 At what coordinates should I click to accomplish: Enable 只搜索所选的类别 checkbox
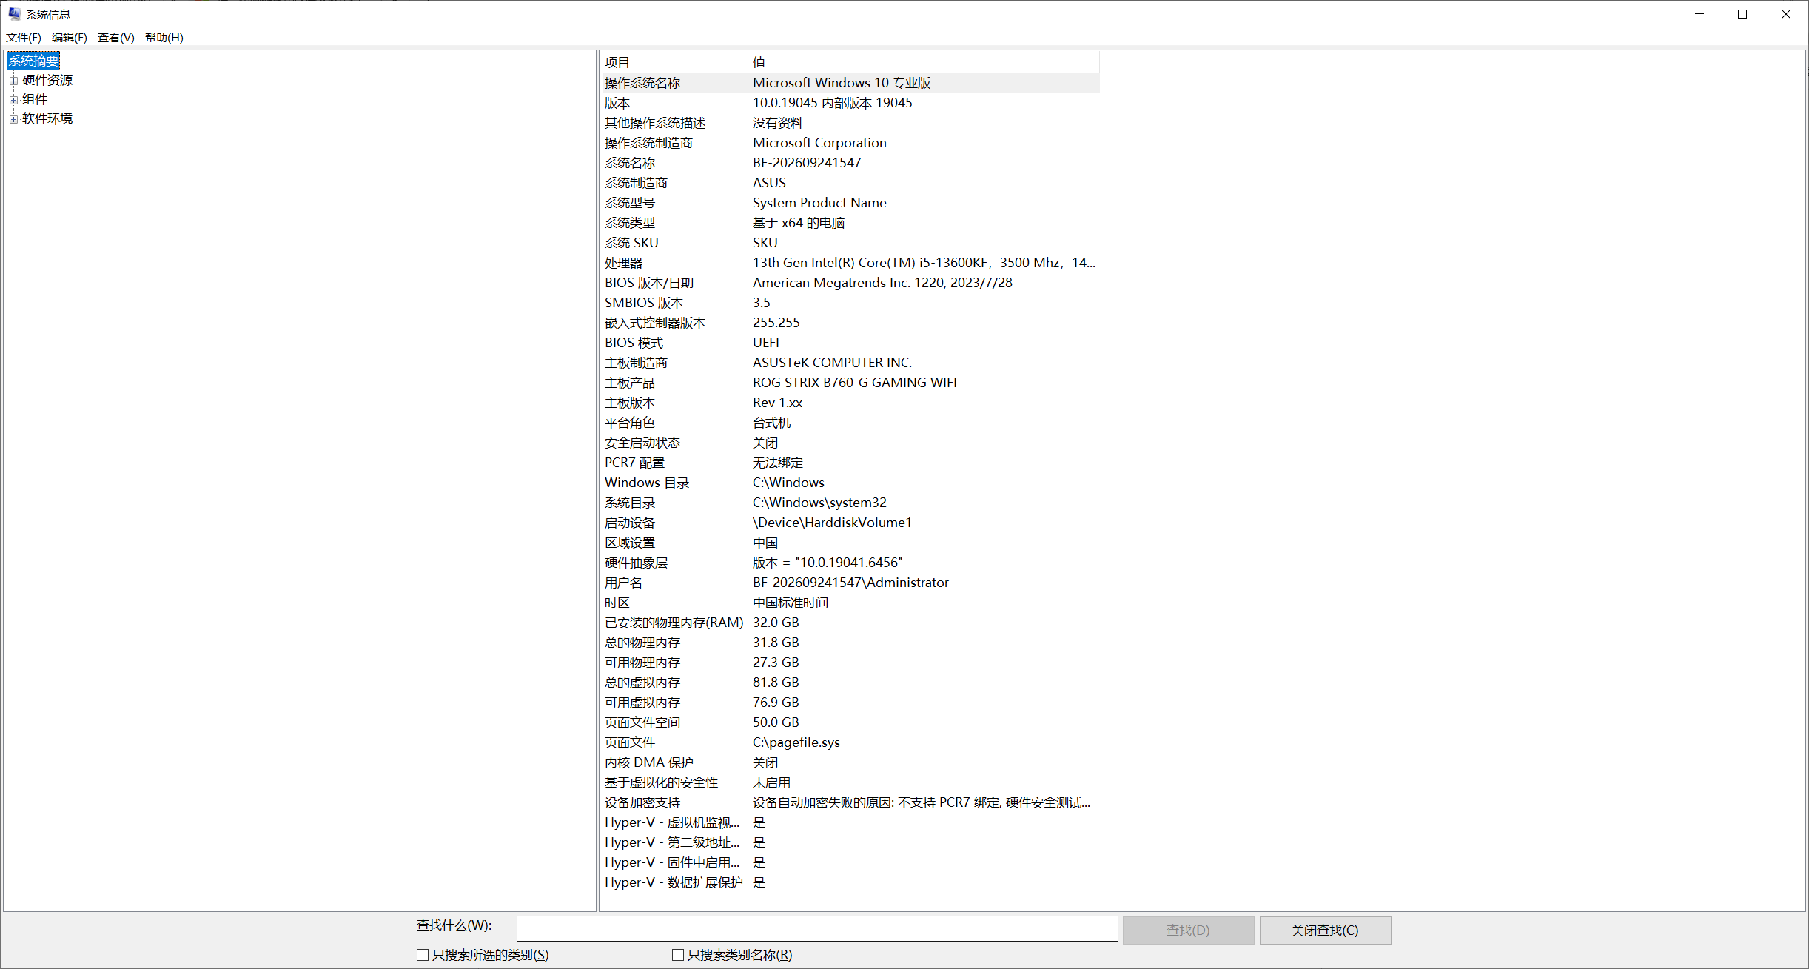423,955
